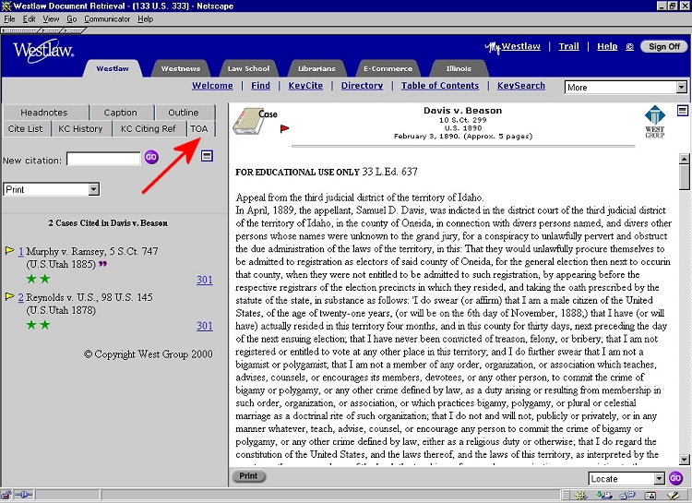Click the document scrollbar thumb
Screen dimensions: 692x503
click(684, 177)
